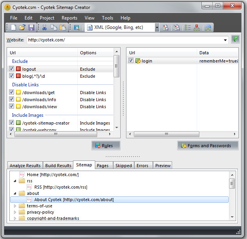Open the Tools menu
Viewport: 247px width, 239px height.
(x=107, y=18)
